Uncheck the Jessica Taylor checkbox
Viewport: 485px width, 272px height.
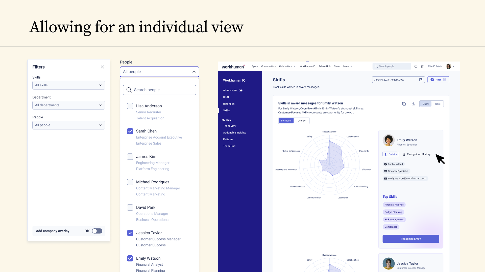coord(130,233)
